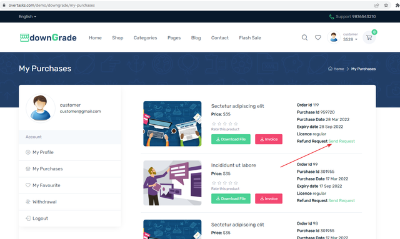The height and width of the screenshot is (239, 400).
Task: Open the Pages menu item
Action: (x=174, y=37)
